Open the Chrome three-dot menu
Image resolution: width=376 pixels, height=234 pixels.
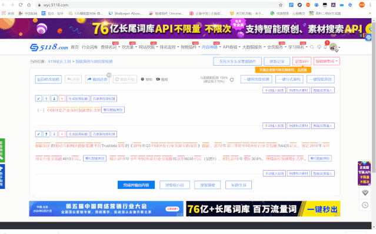point(371,5)
